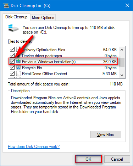The height and width of the screenshot is (166, 133).
Task: Click the scroll up arrow of file list
Action: pyautogui.click(x=122, y=50)
